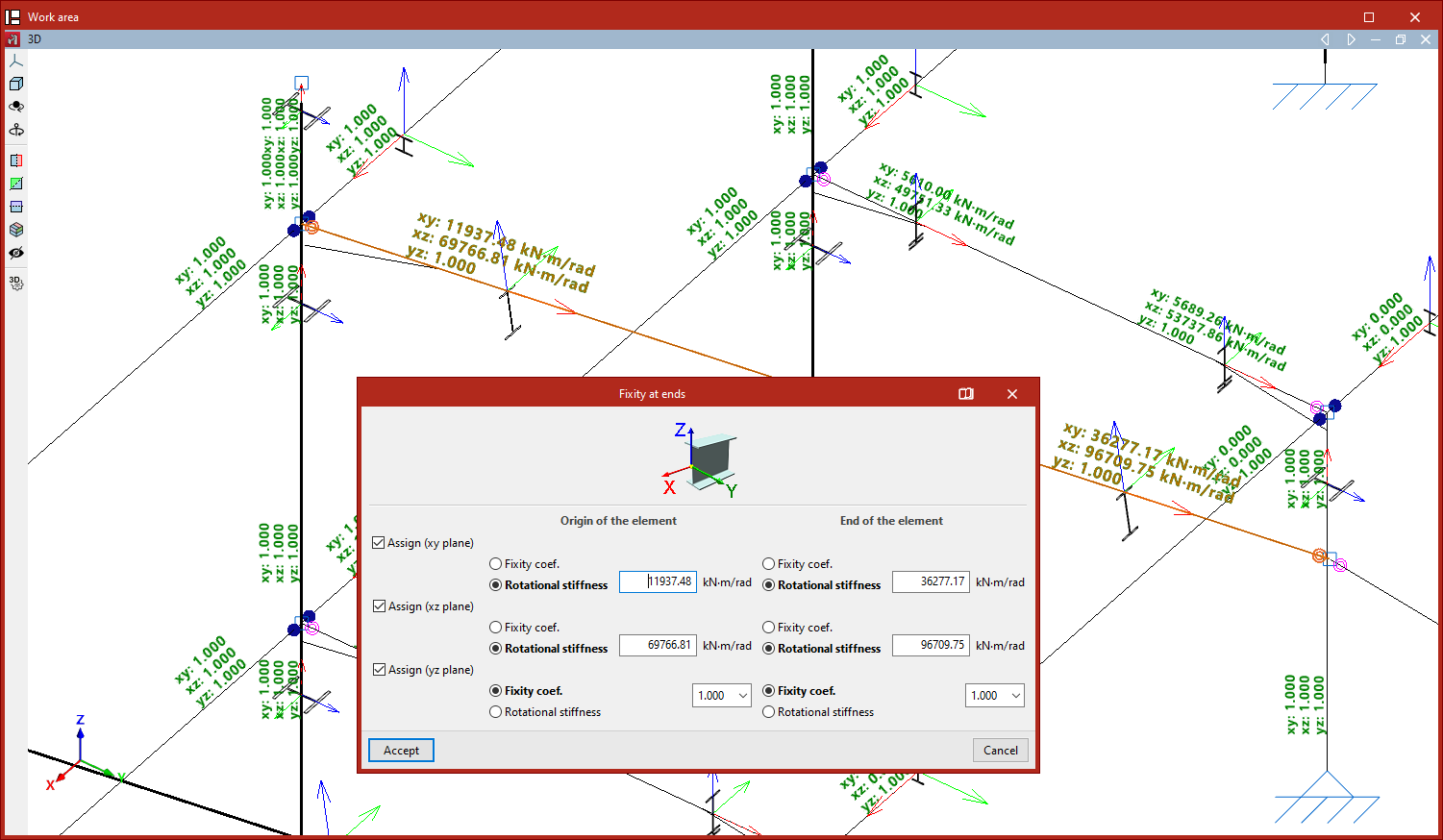The width and height of the screenshot is (1443, 840).
Task: Activate the free orbit rotation tool
Action: pos(15,107)
